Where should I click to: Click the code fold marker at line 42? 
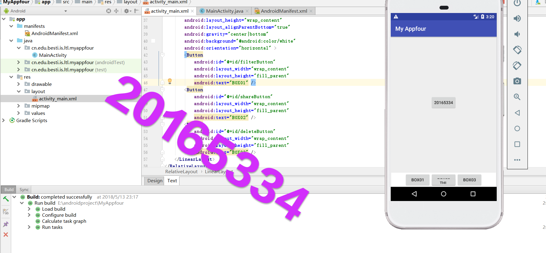pyautogui.click(x=162, y=55)
